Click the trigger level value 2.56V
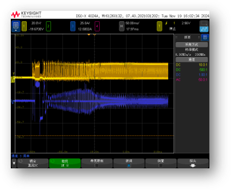This screenshot has height=190, width=231. coord(186,23)
